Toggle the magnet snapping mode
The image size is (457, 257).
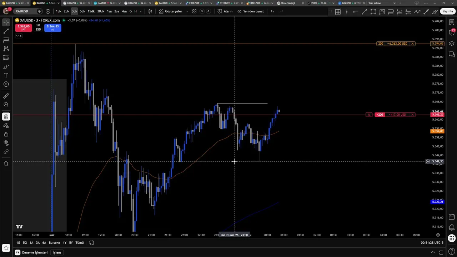(x=6, y=116)
